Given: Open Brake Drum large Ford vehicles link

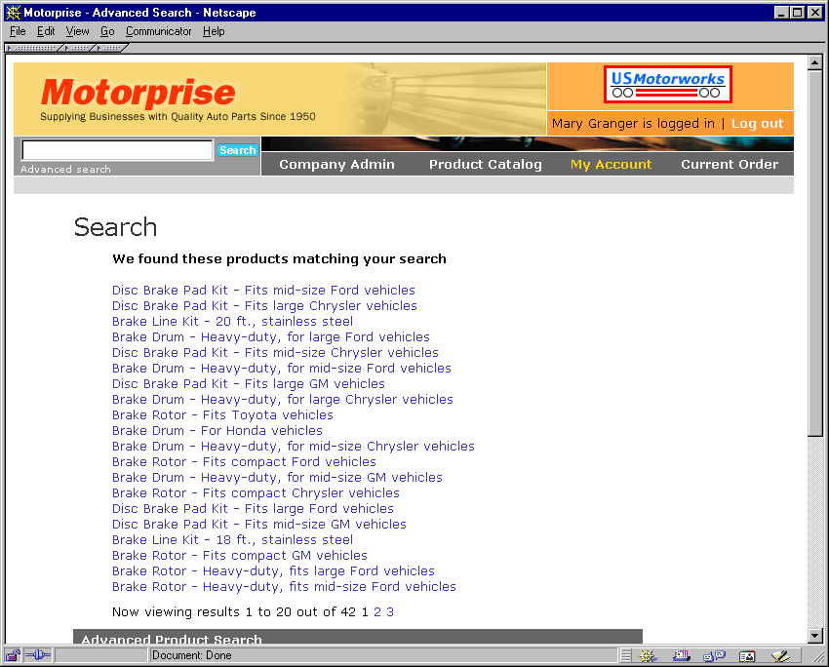Looking at the screenshot, I should coord(271,336).
